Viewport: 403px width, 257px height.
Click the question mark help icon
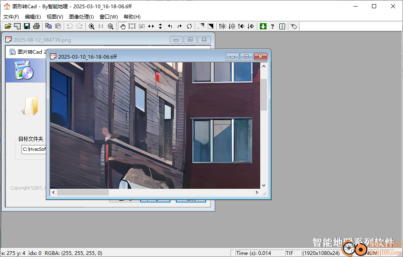click(272, 26)
